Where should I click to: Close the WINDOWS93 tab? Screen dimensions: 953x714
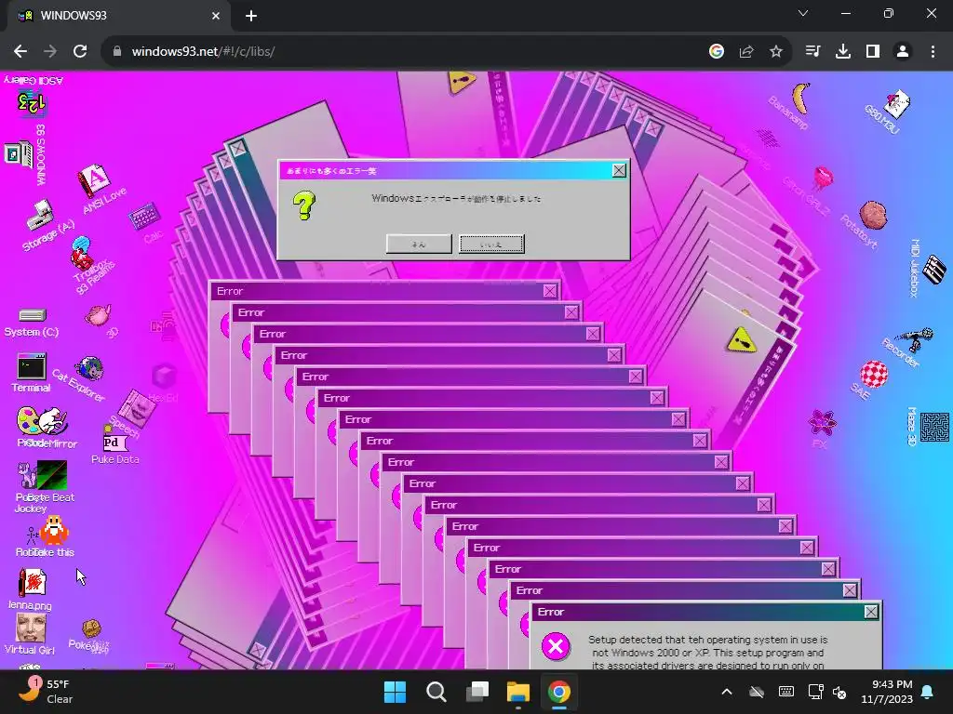216,16
